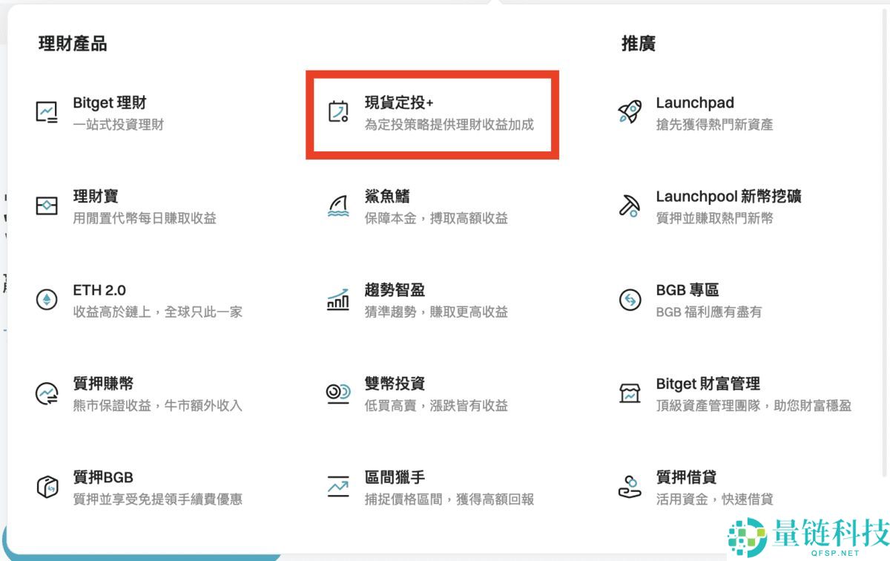Select the ETH 2.0 Ethereum icon
This screenshot has height=561, width=890.
(x=47, y=299)
